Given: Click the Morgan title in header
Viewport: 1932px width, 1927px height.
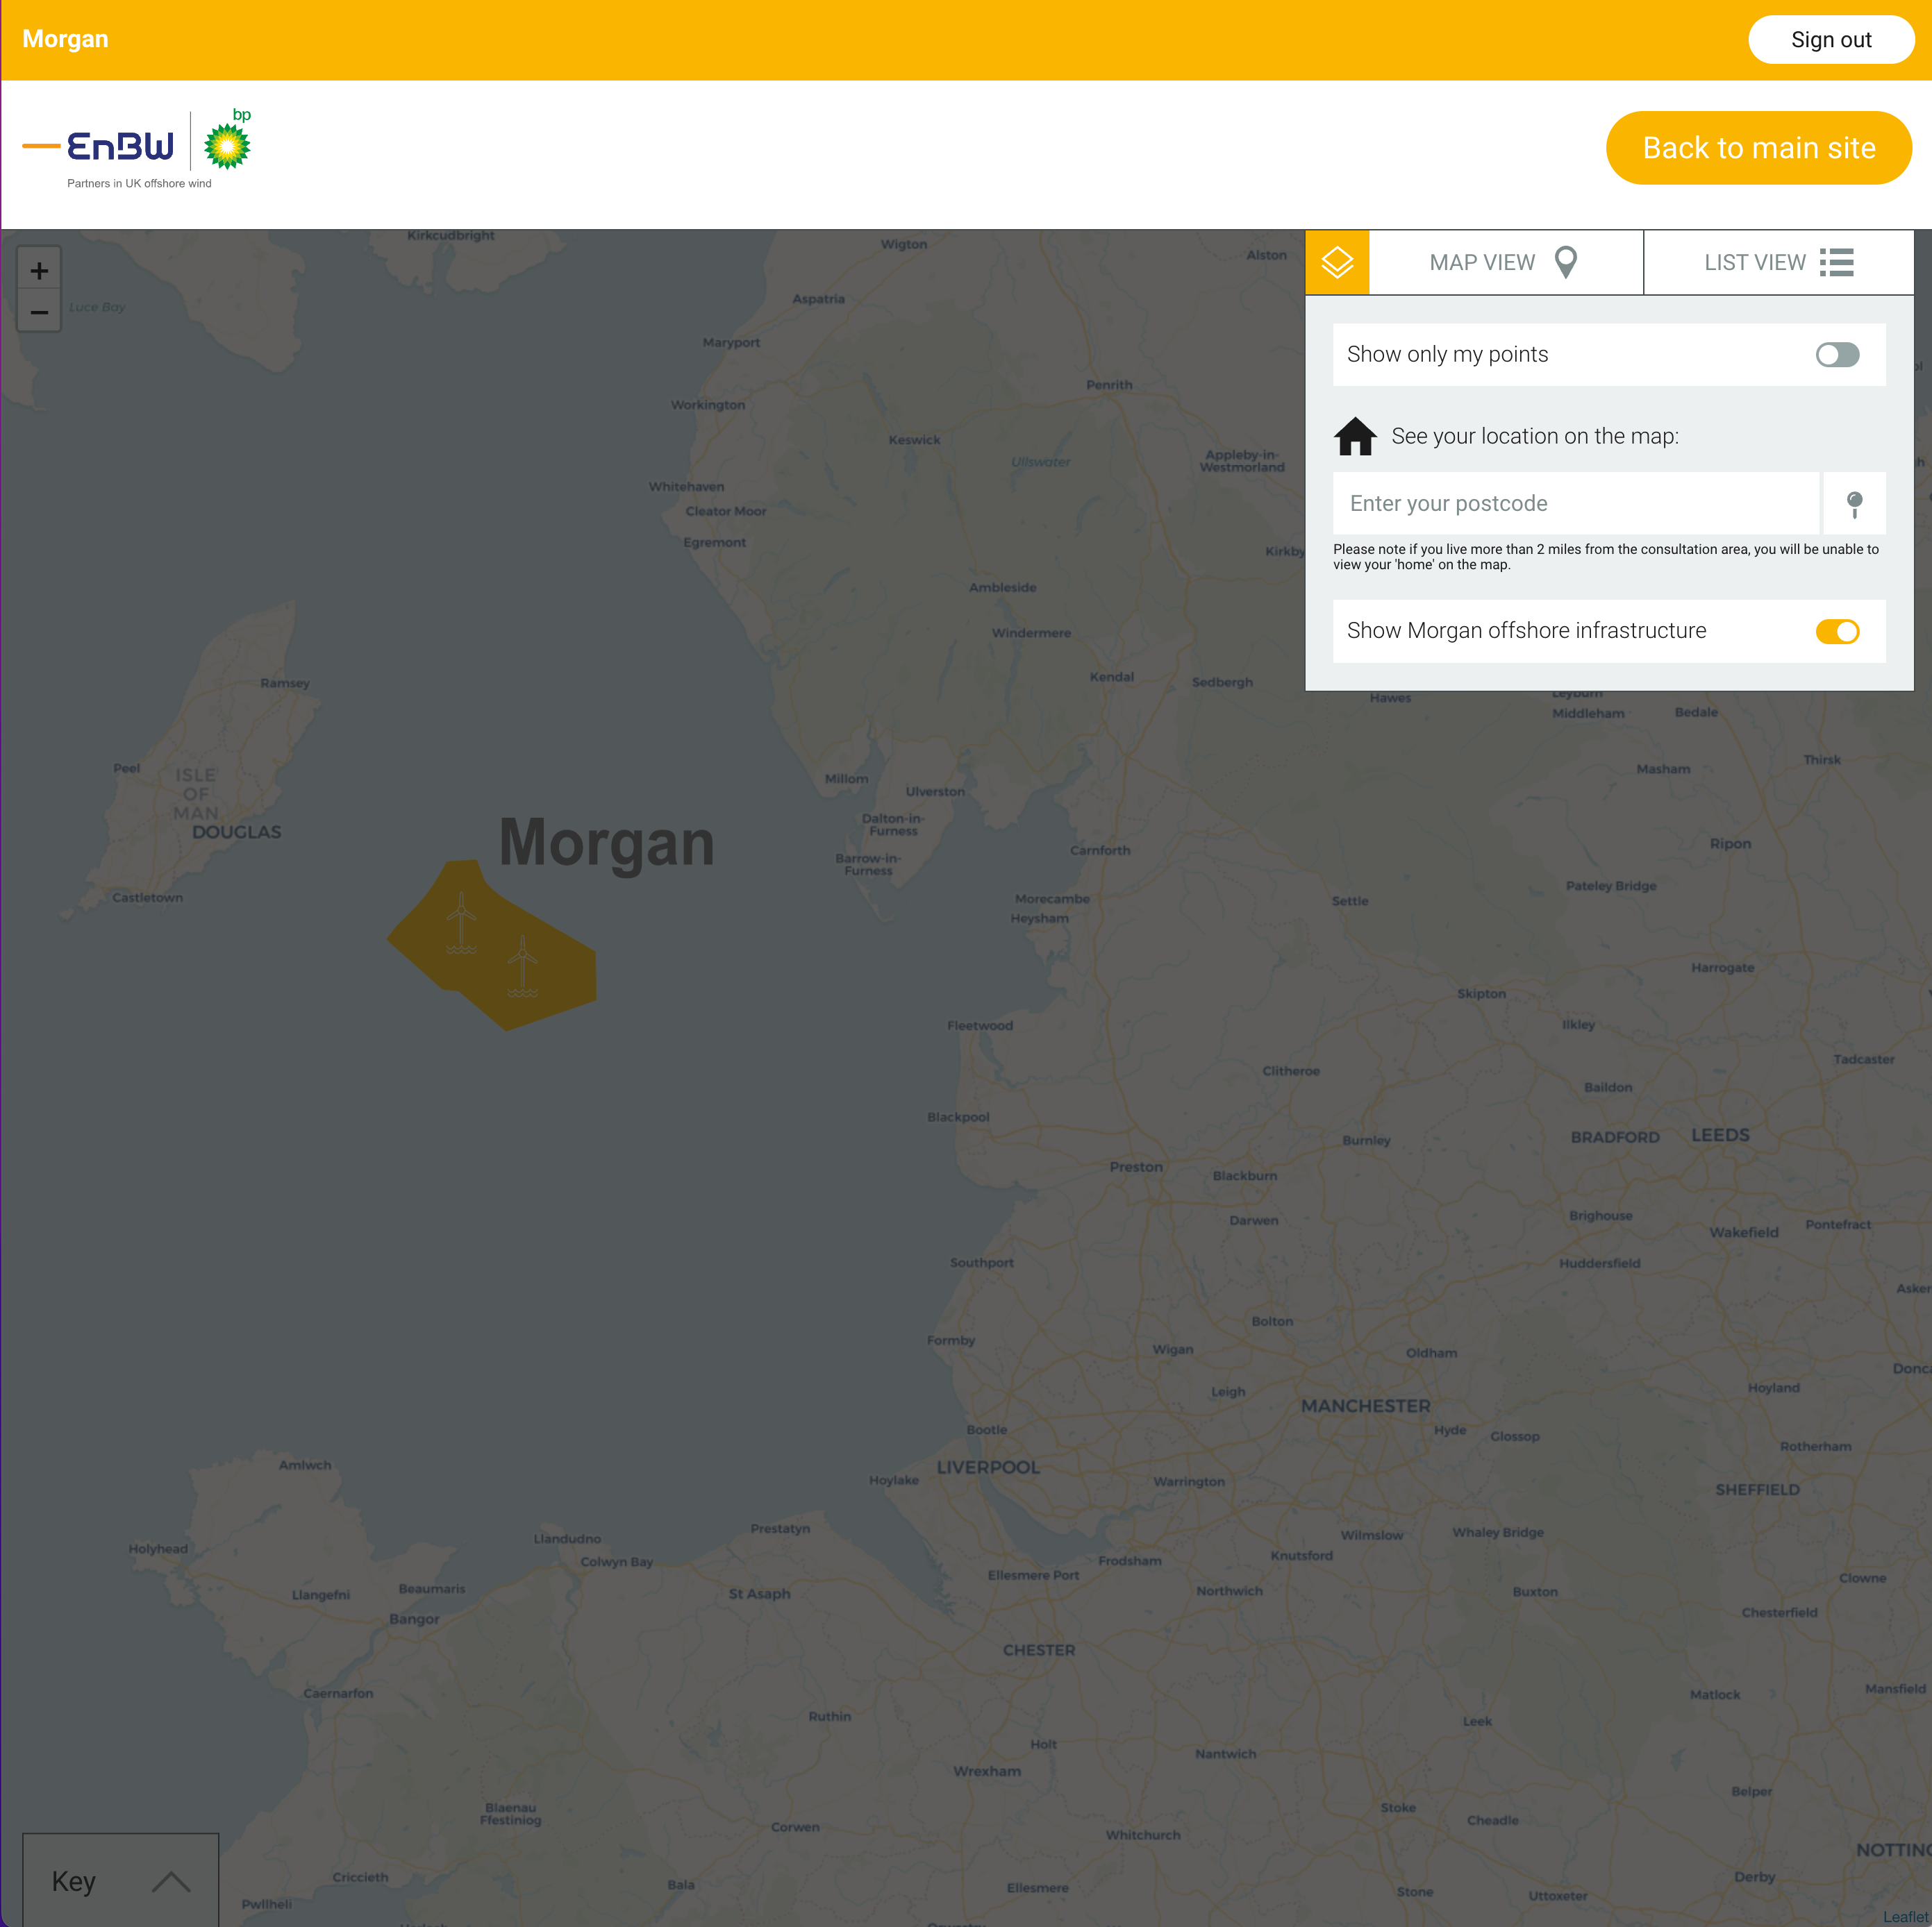Looking at the screenshot, I should click(x=65, y=39).
